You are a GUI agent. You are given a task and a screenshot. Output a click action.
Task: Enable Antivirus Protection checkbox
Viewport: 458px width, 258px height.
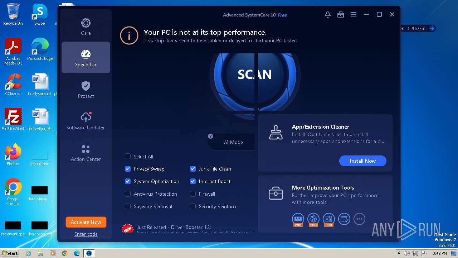click(x=128, y=194)
